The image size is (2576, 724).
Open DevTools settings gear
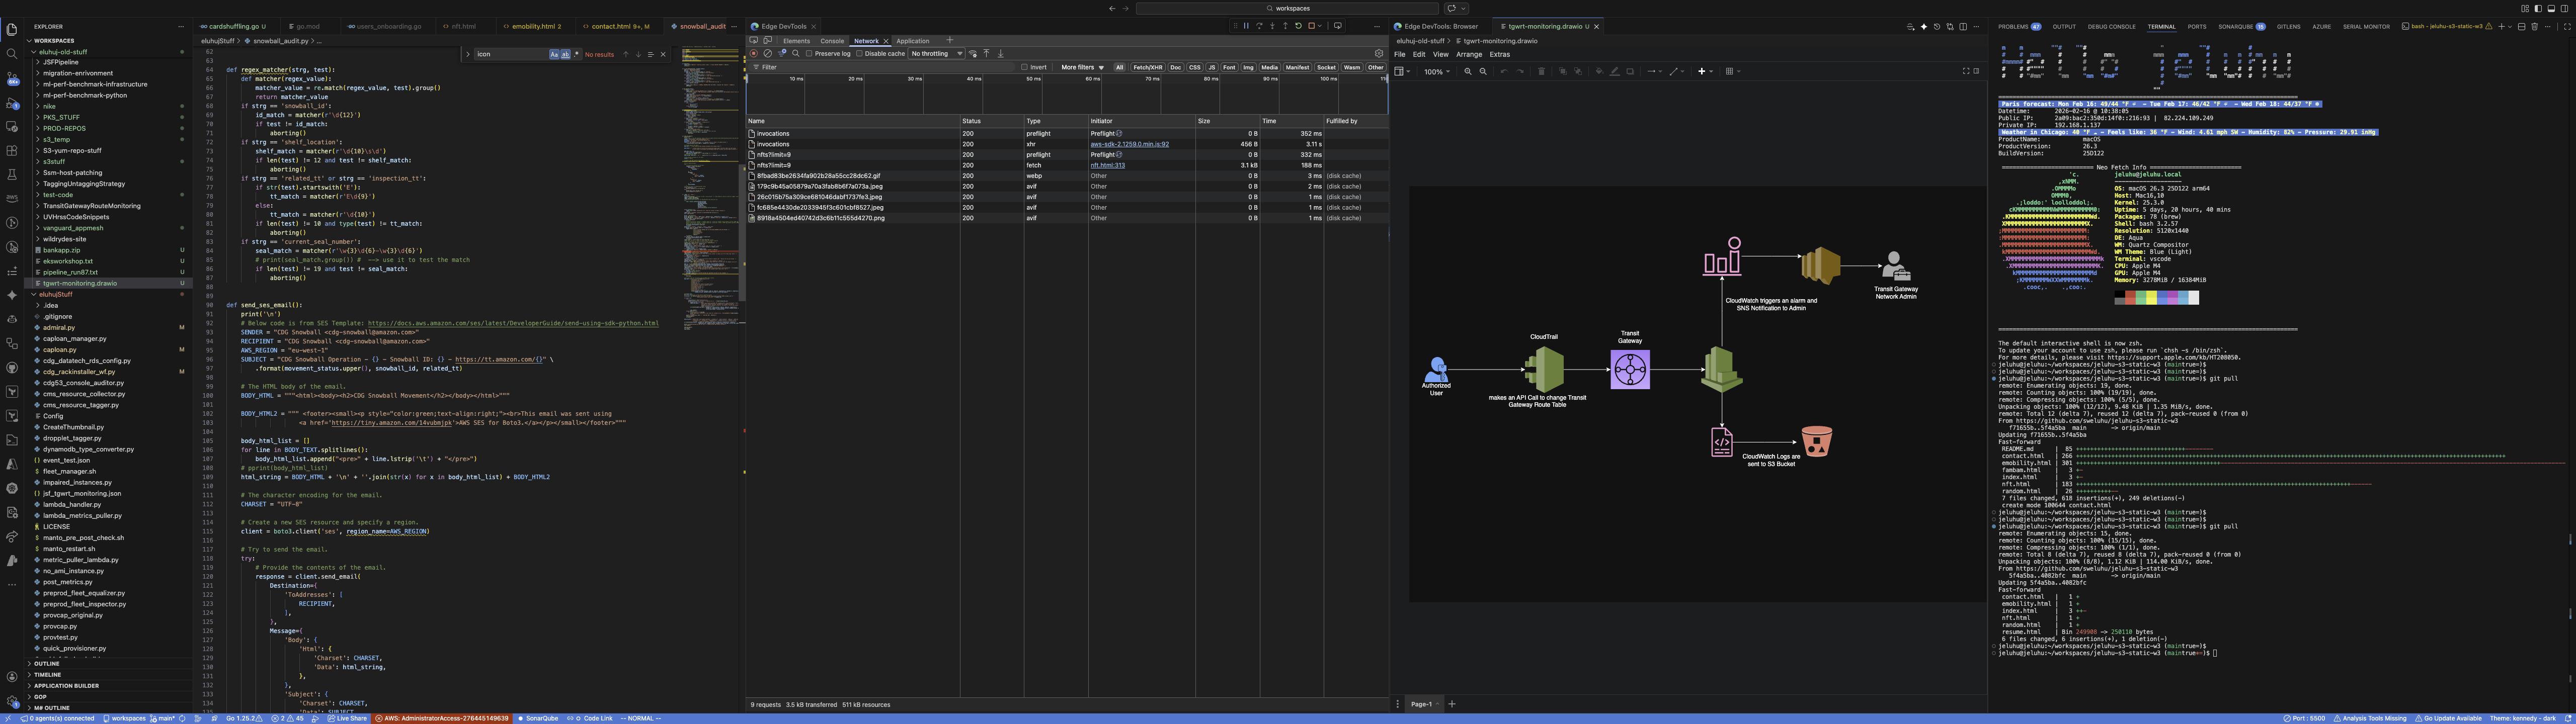point(1379,53)
